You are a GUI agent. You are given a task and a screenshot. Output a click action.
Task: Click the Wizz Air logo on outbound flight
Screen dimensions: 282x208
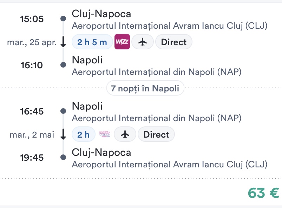(x=122, y=42)
